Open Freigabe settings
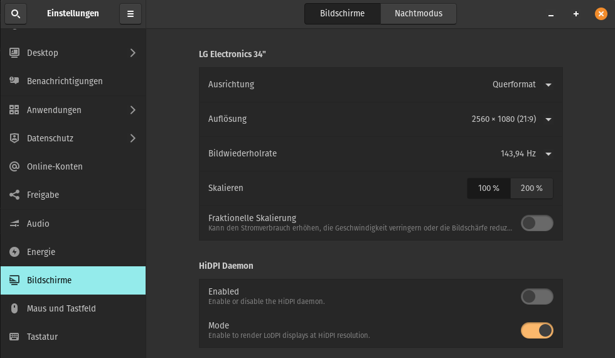615x358 pixels. click(73, 195)
